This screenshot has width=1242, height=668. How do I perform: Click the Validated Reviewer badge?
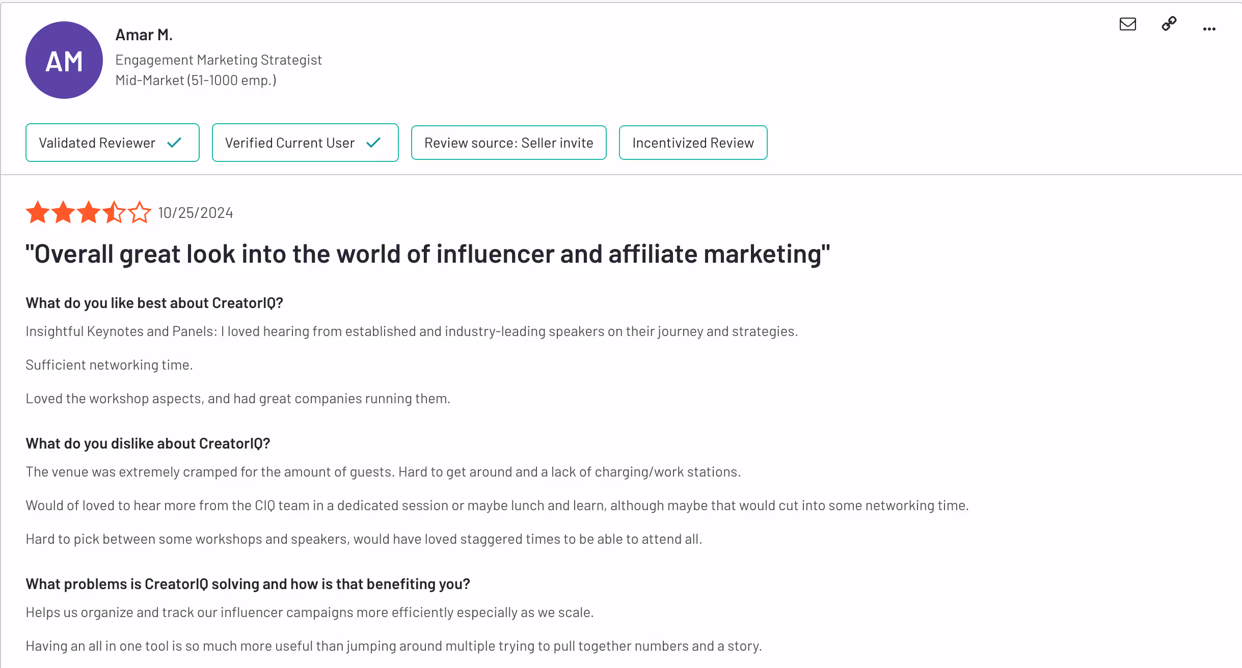pyautogui.click(x=113, y=143)
